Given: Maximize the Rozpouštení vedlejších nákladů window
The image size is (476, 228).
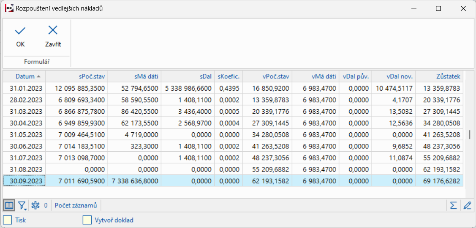Looking at the screenshot, I should pyautogui.click(x=438, y=8).
